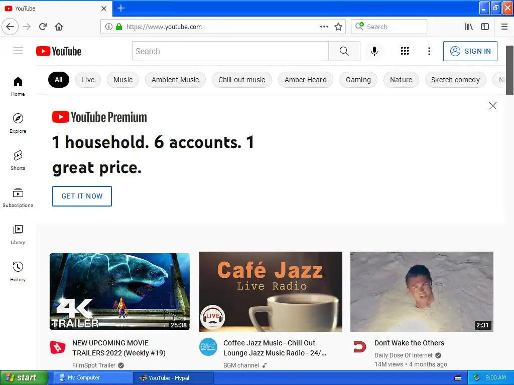Open the Café Jazz Live Radio thumbnail
514x385 pixels.
(x=271, y=291)
